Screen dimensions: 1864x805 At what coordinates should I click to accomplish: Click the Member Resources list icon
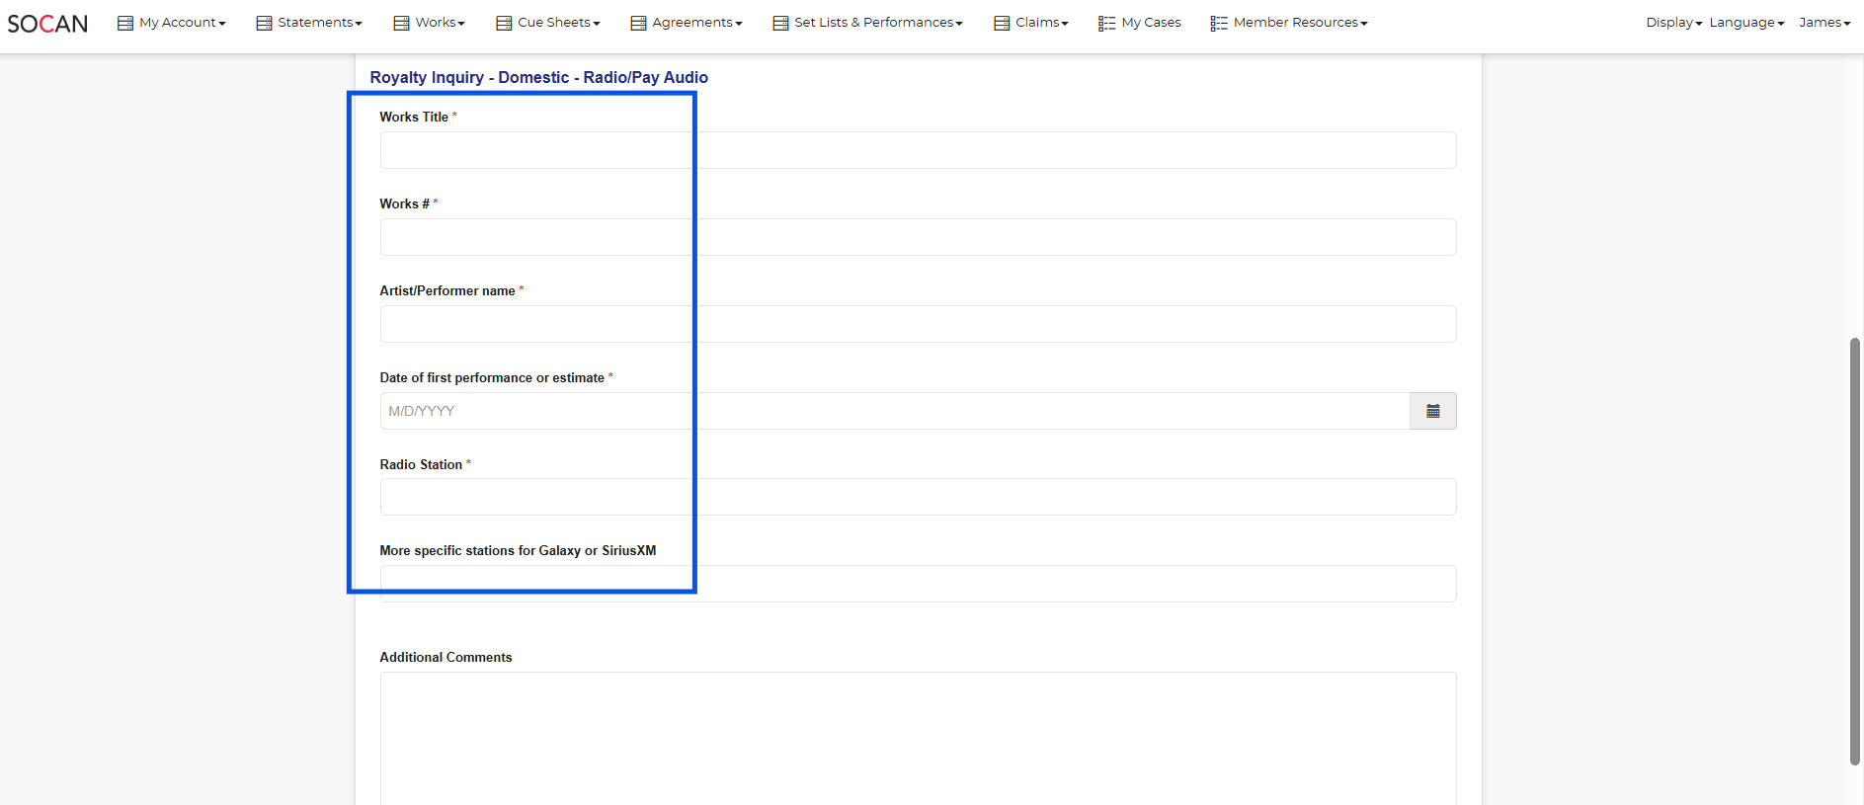coord(1218,23)
